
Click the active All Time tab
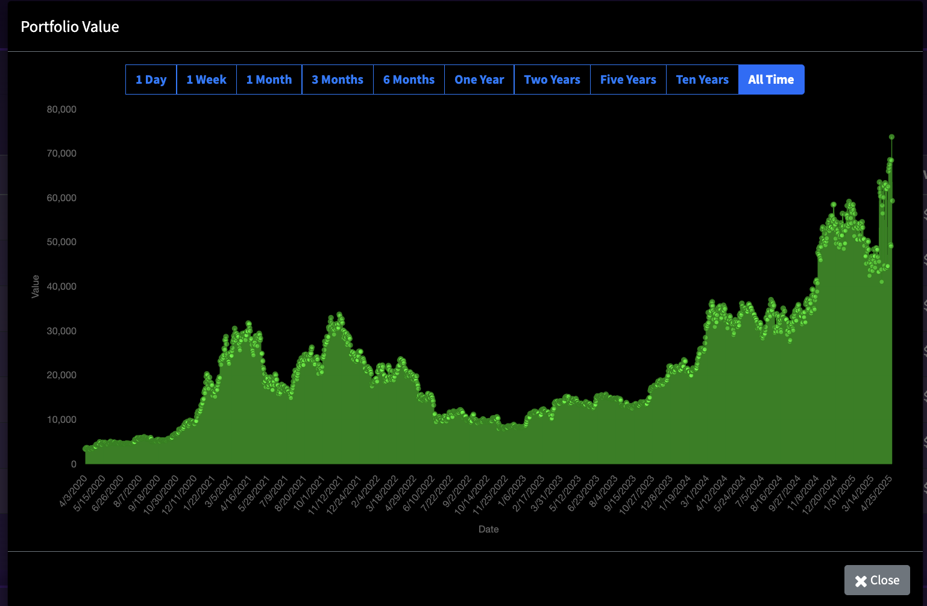771,80
